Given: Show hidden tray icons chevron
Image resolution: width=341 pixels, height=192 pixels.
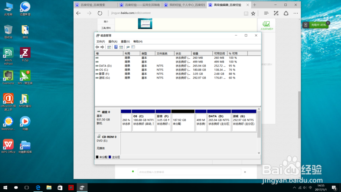Looking at the screenshot, I should point(294,188).
